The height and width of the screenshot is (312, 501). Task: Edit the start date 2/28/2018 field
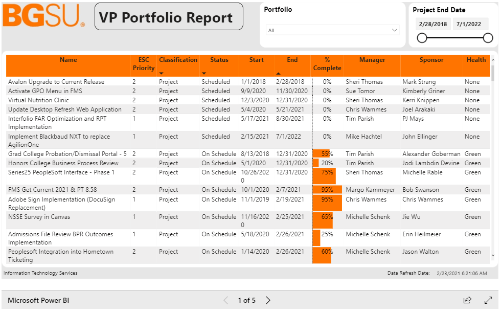tap(432, 24)
